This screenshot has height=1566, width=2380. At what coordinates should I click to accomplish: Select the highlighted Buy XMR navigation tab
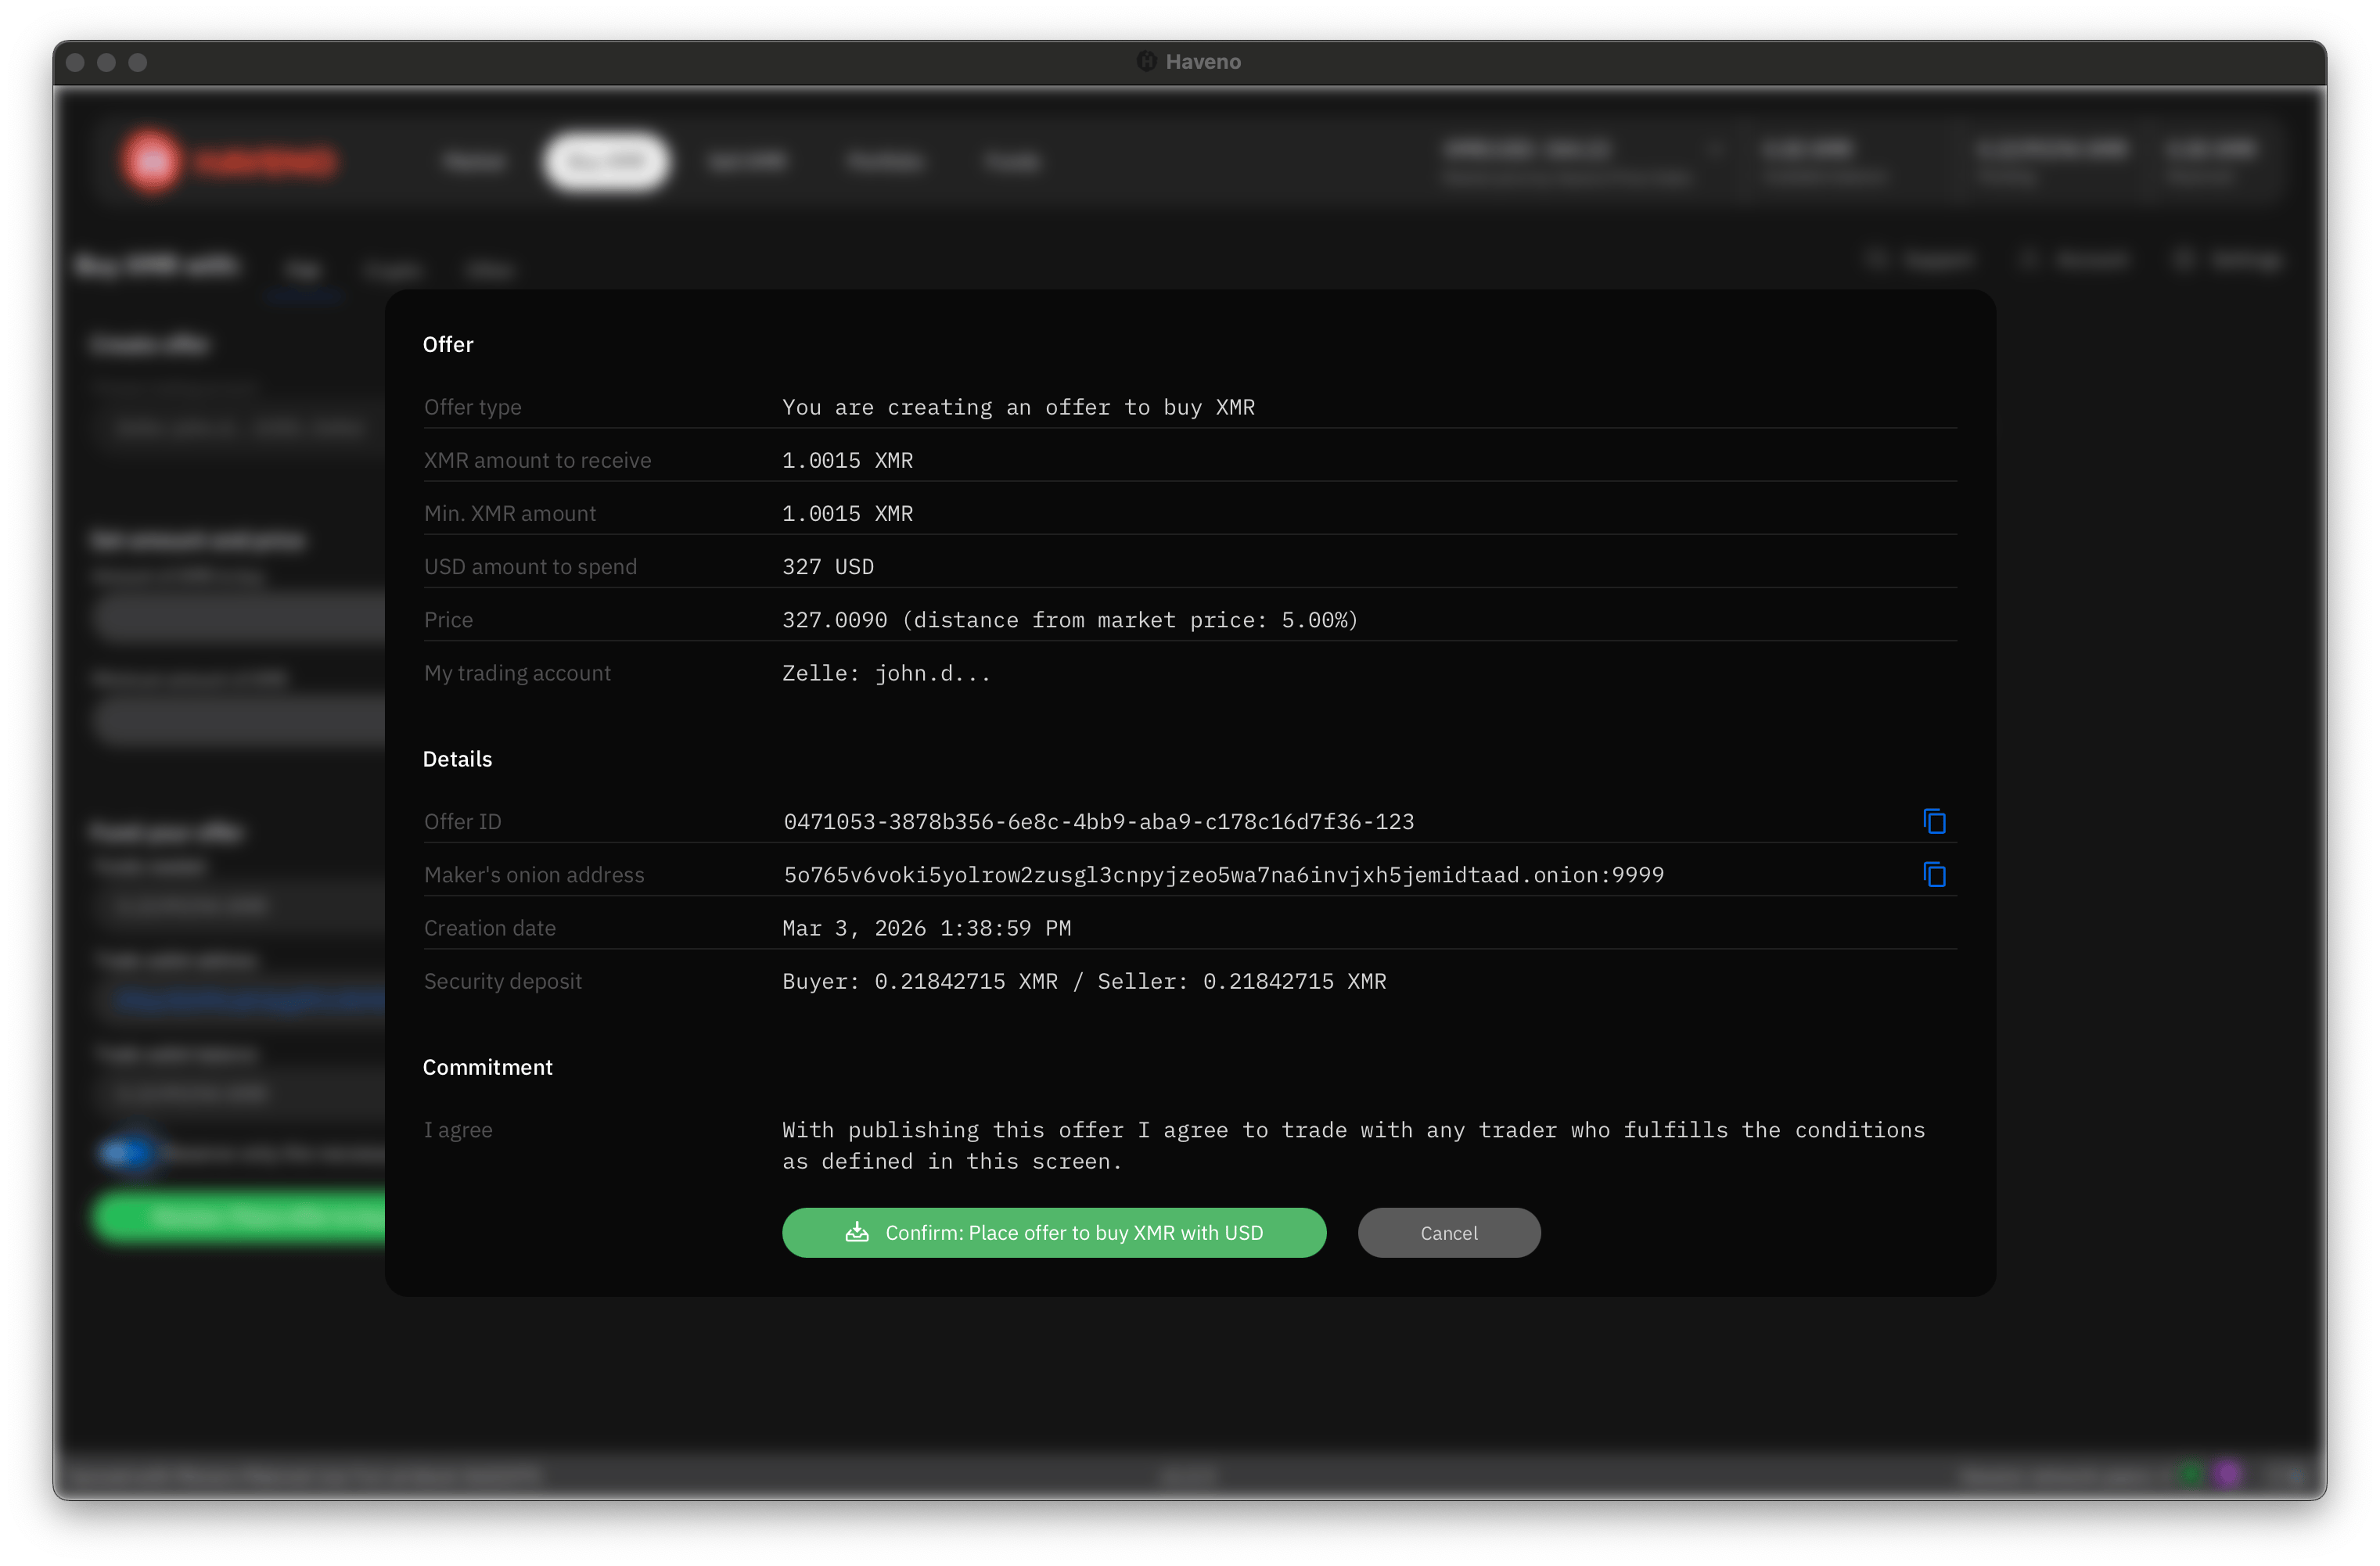(606, 161)
